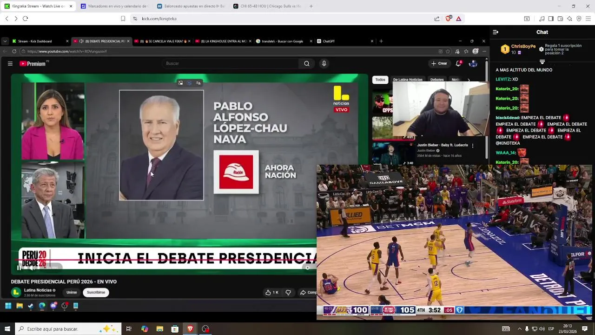This screenshot has width=595, height=335.
Task: Reload the inner YouTube page
Action: [14, 51]
